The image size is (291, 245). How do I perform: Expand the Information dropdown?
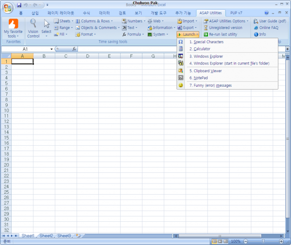(162, 28)
